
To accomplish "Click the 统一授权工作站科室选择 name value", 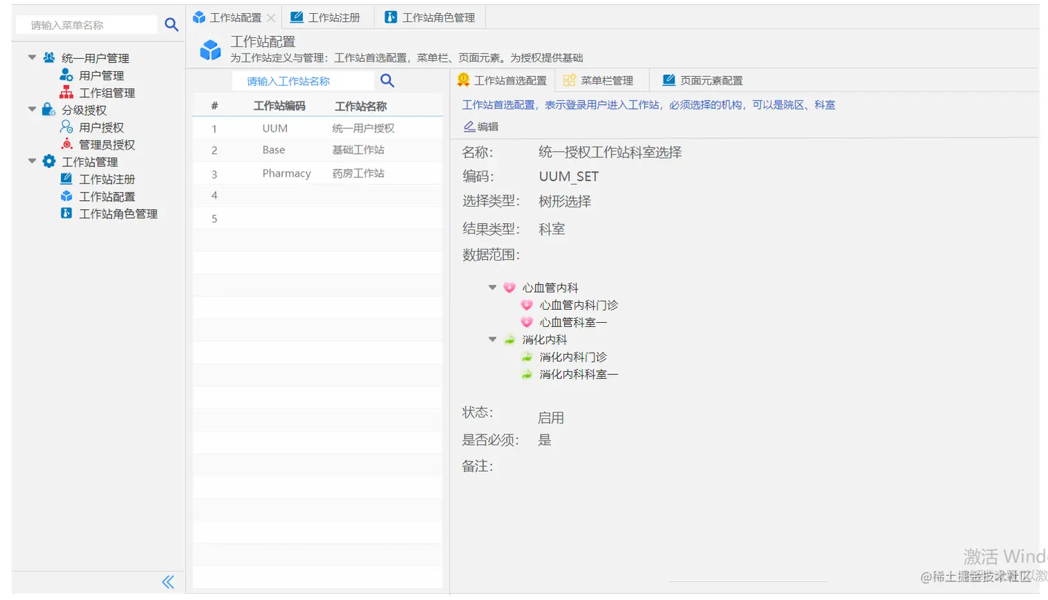I will [610, 152].
